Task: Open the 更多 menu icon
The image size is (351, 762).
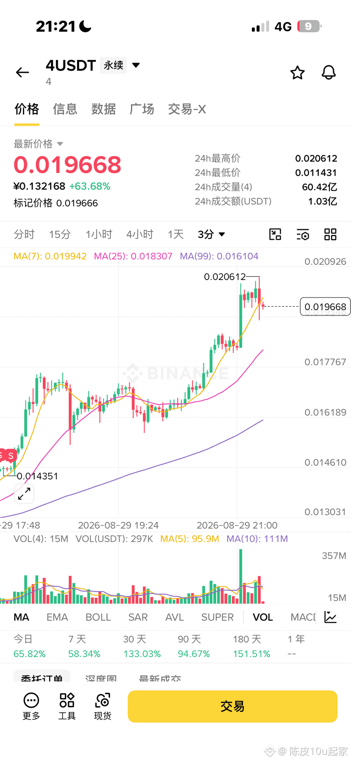Action: pyautogui.click(x=31, y=706)
